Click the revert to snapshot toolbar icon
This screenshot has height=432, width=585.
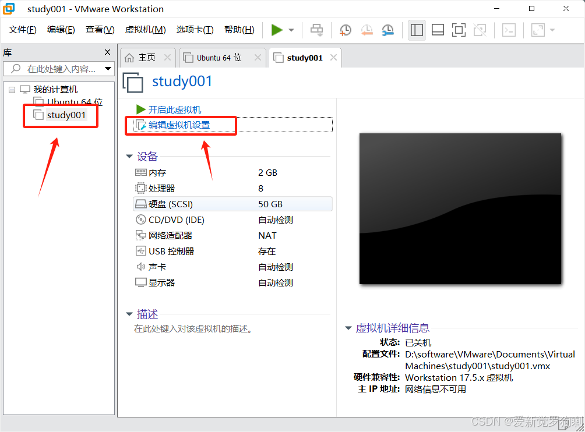tap(366, 30)
